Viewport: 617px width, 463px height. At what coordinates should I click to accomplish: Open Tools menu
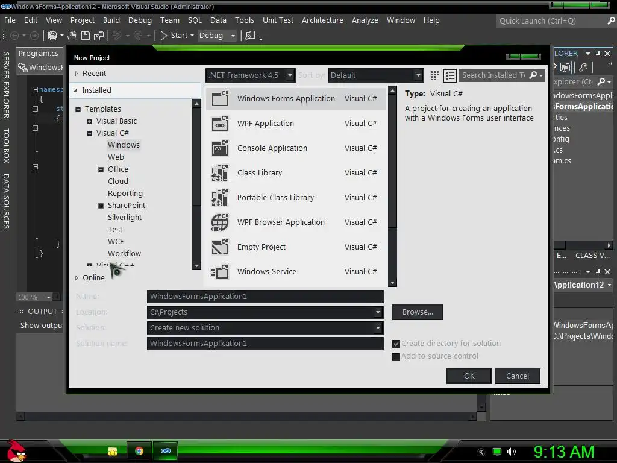coord(245,20)
